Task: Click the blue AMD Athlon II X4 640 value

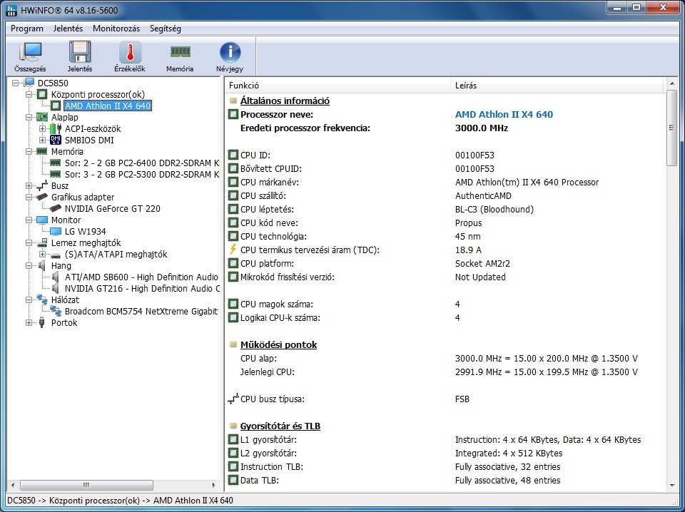Action: pyautogui.click(x=504, y=114)
